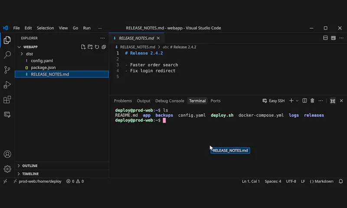The height and width of the screenshot is (208, 347).
Task: Close the bottom panel
Action: [x=341, y=101]
